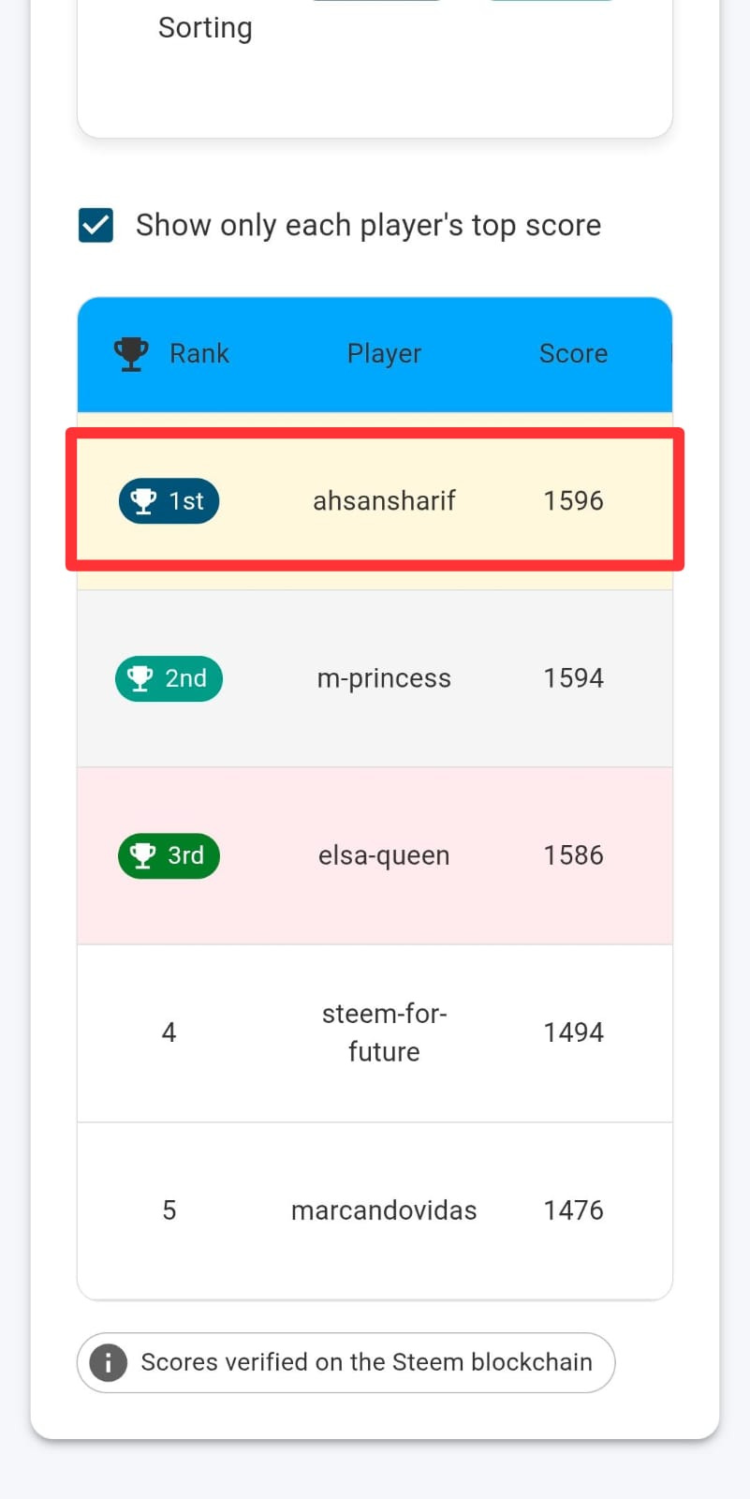Click the 1st place trophy badge

click(169, 501)
